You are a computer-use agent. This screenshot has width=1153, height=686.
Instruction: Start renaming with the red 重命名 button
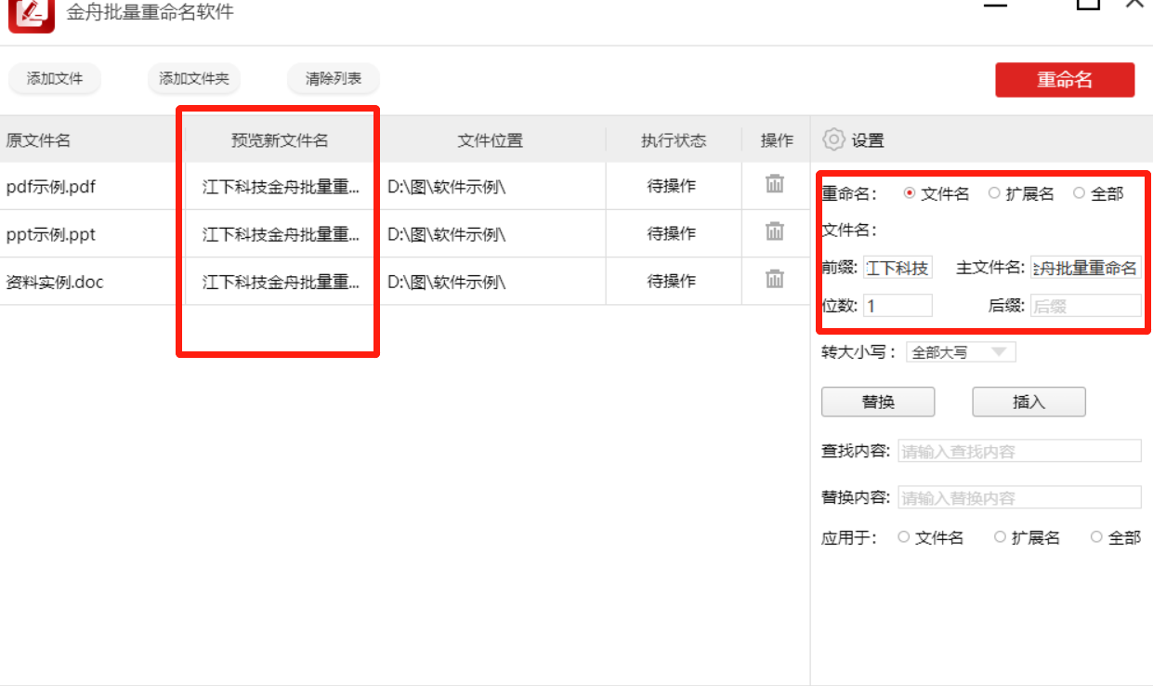click(x=1065, y=80)
